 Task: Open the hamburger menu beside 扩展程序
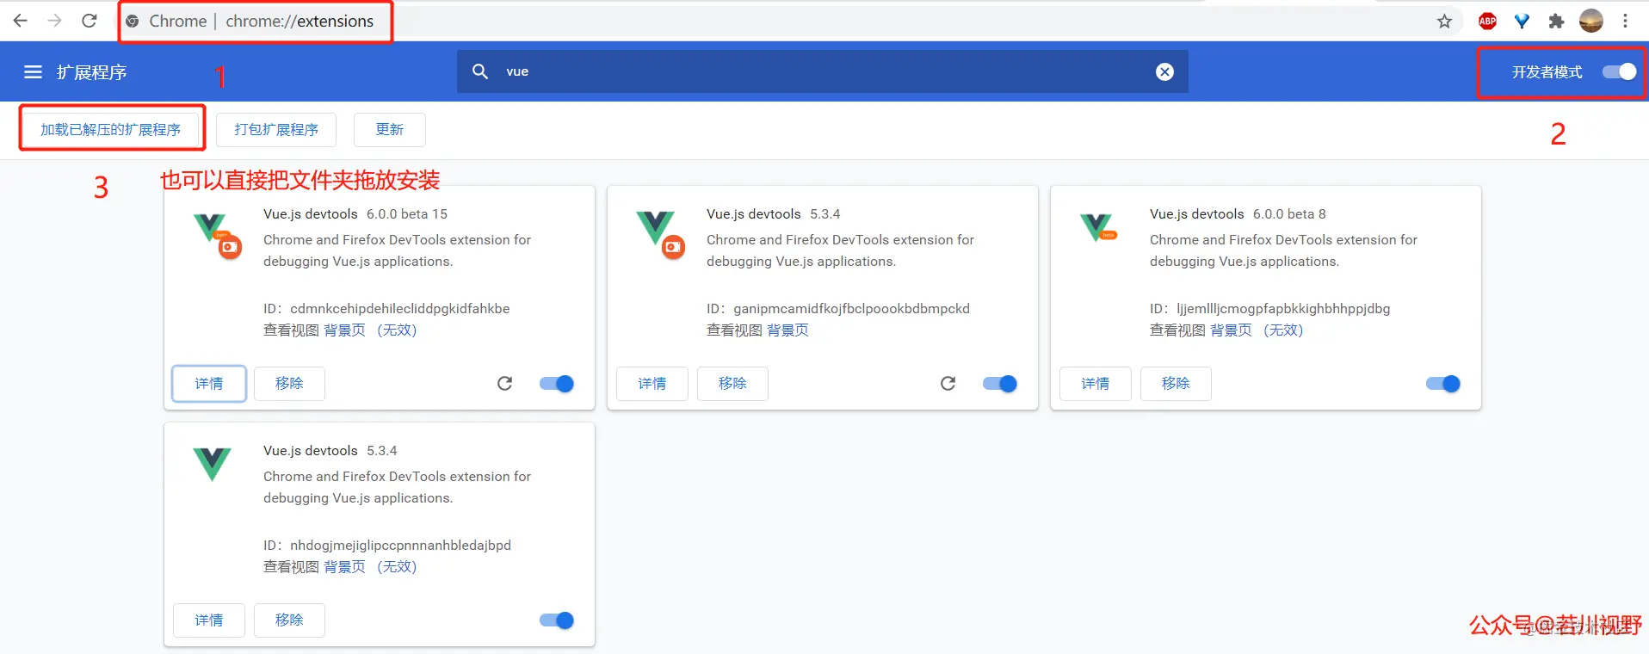pyautogui.click(x=33, y=72)
